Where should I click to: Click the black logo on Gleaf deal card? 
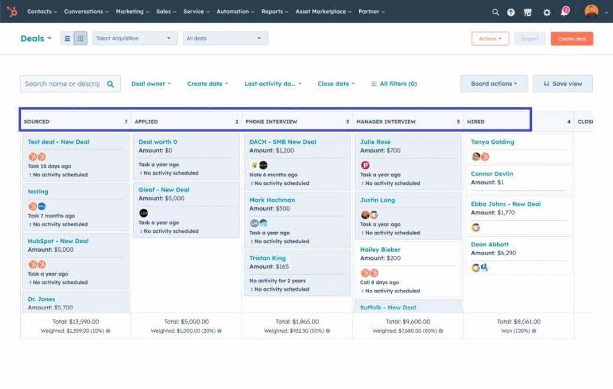click(x=143, y=213)
